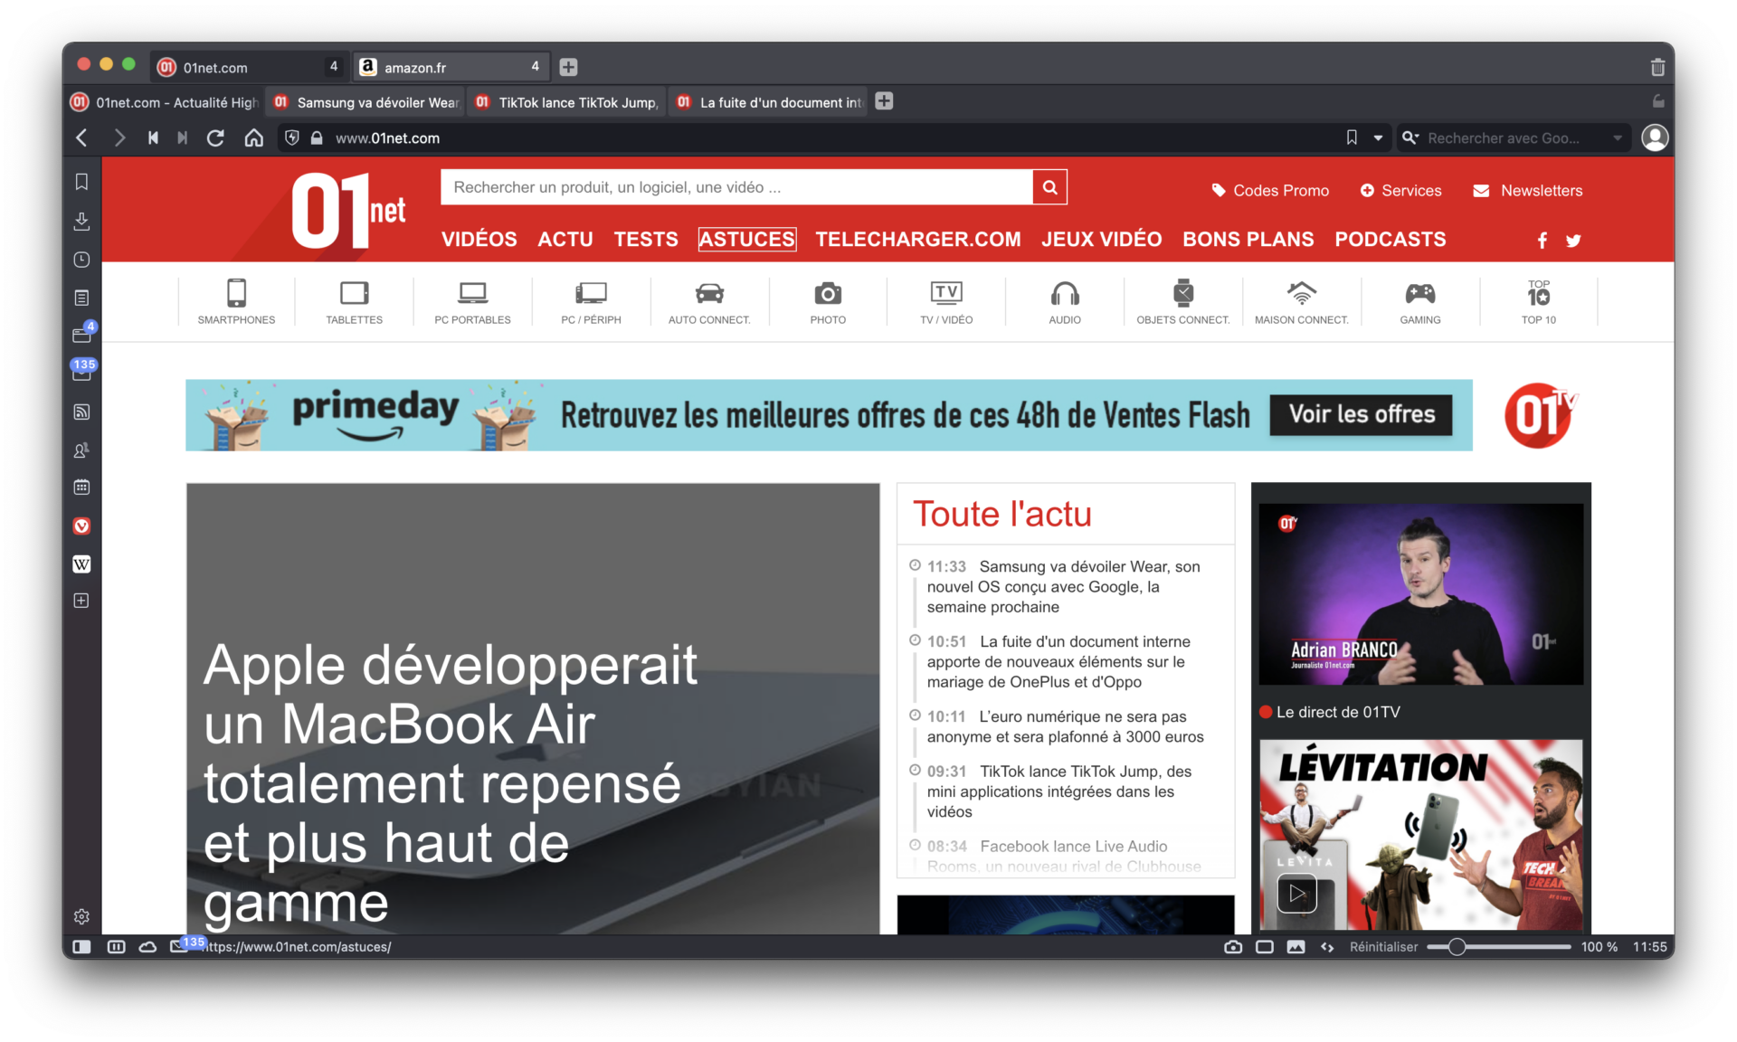Image resolution: width=1737 pixels, height=1042 pixels.
Task: Open the History panel clock icon
Action: [81, 260]
